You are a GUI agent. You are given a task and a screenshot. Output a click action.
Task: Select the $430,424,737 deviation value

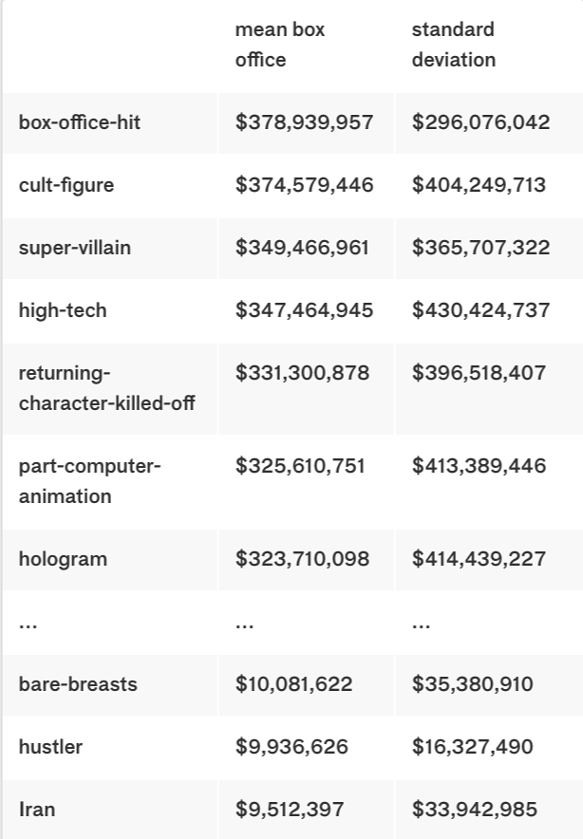click(x=480, y=310)
